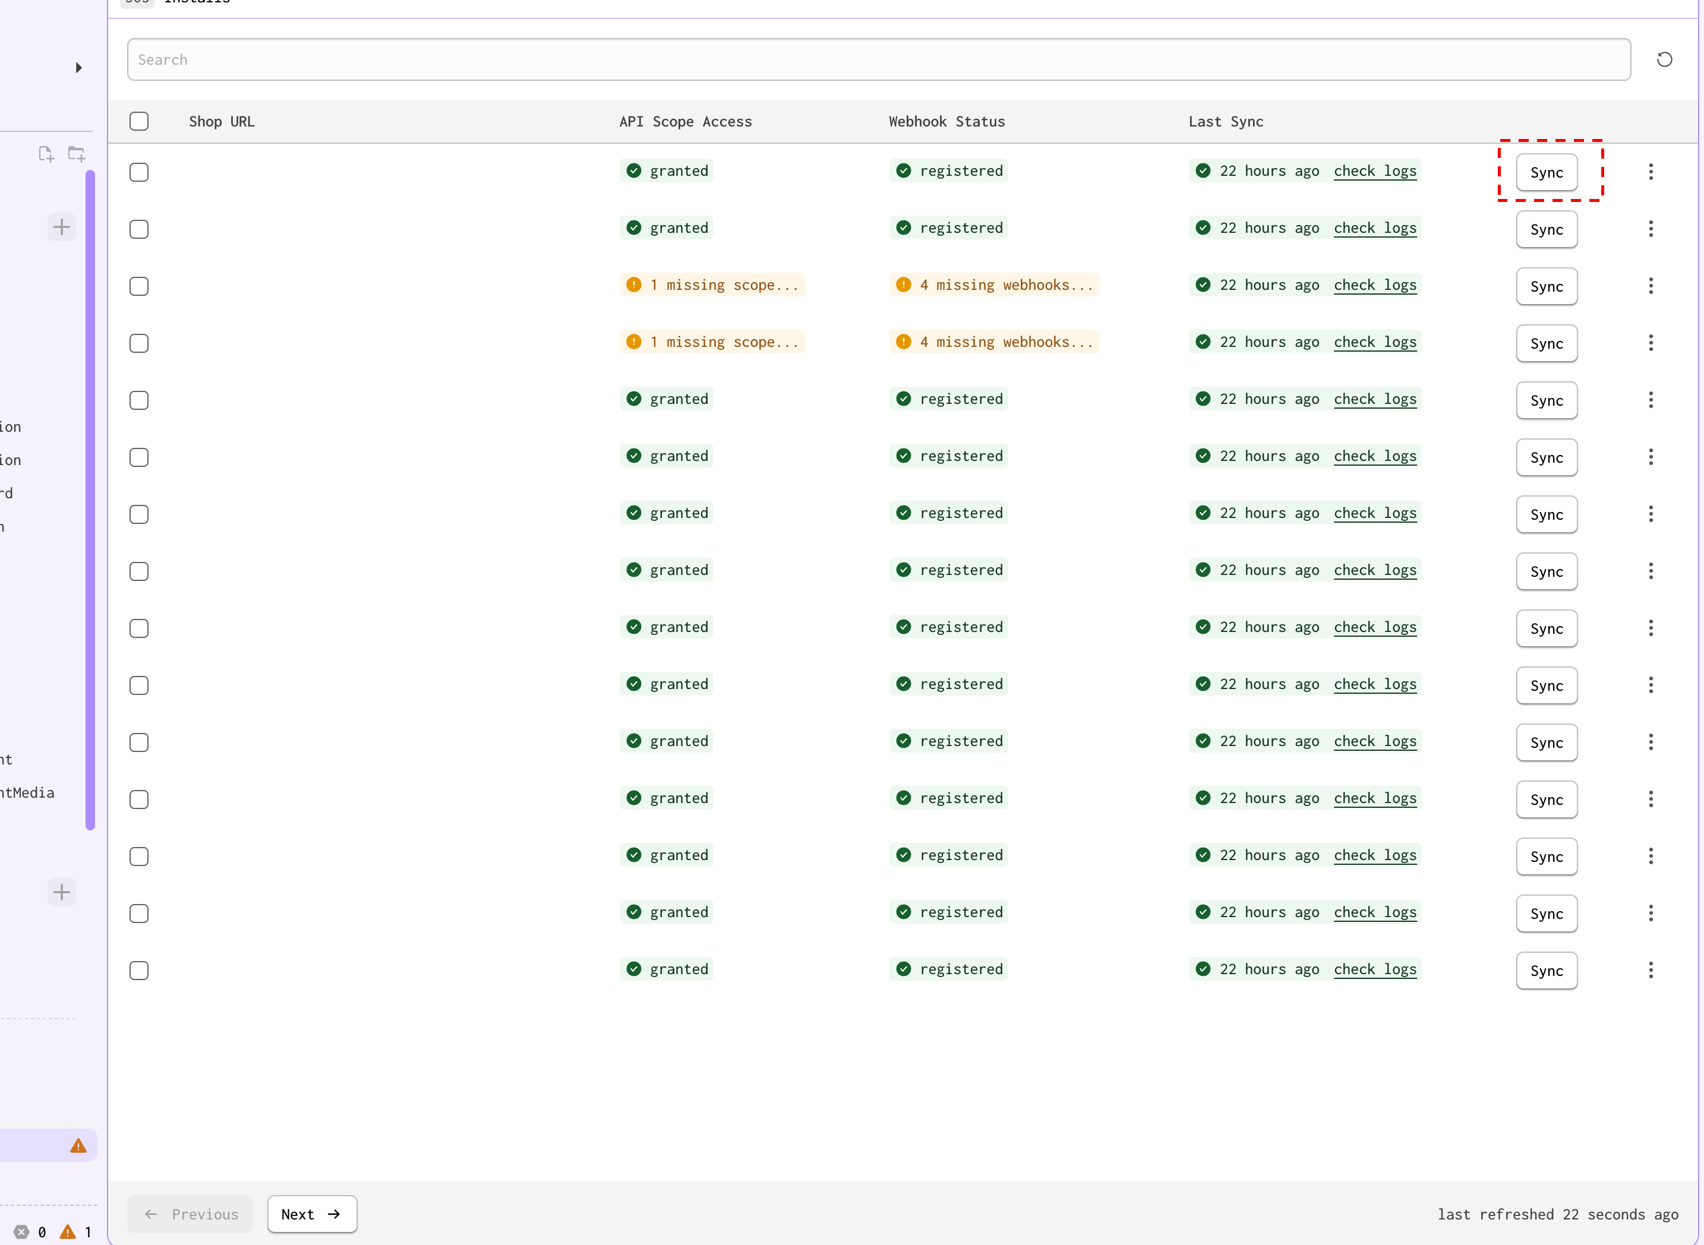
Task: Toggle the select-all checkbox in the table header
Action: 138,121
